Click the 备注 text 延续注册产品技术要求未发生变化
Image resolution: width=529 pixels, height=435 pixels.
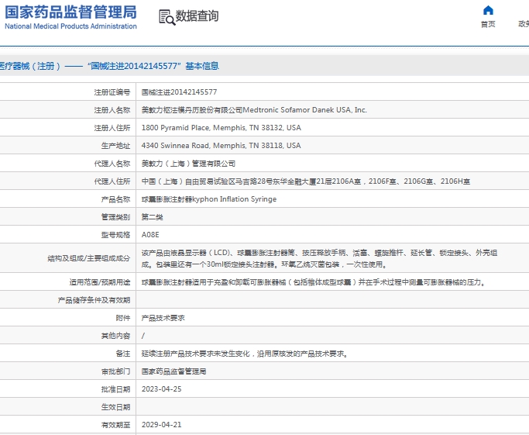(246, 354)
